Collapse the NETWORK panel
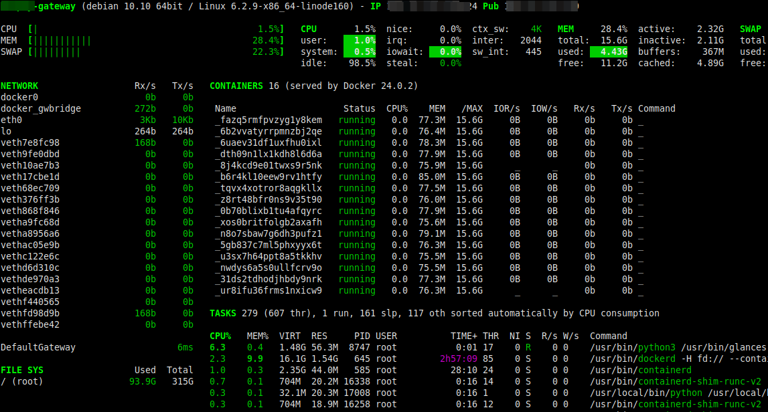The image size is (768, 412). pyautogui.click(x=19, y=86)
